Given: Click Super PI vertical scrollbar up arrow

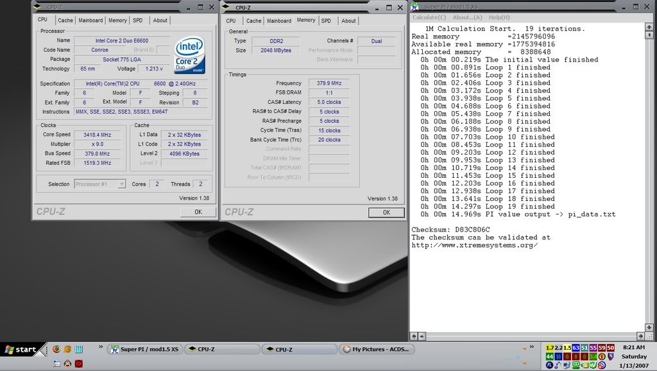Looking at the screenshot, I should coord(649,27).
